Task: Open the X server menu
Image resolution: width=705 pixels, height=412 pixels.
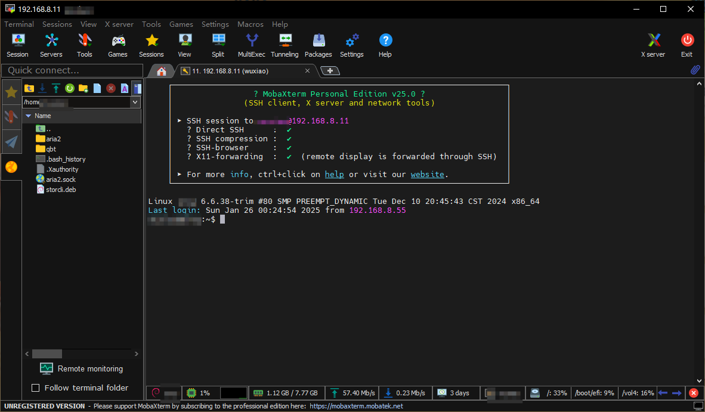Action: (119, 24)
